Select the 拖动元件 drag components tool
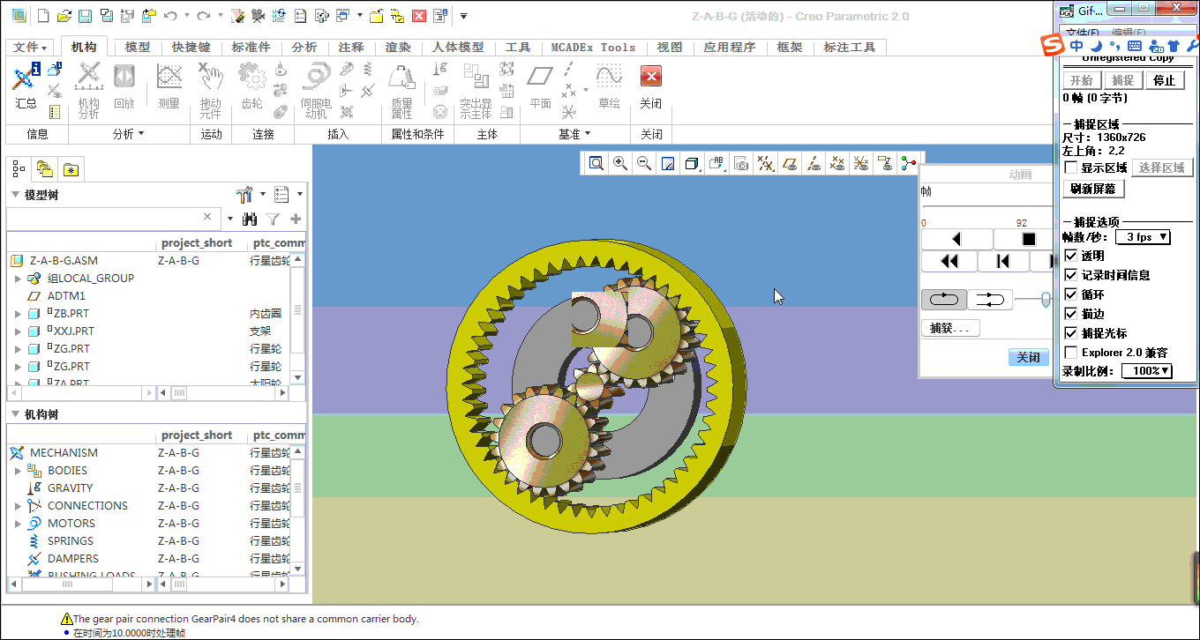1200x640 pixels. [x=210, y=86]
